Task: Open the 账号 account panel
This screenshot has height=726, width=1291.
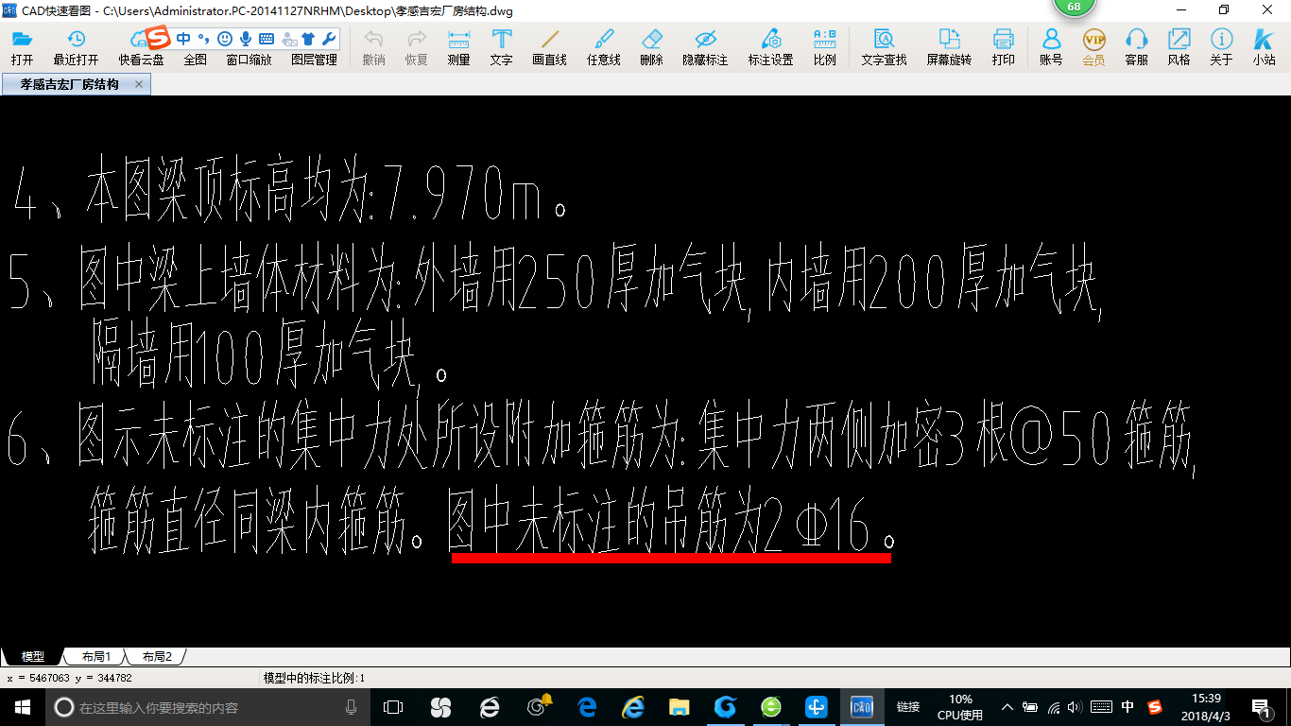Action: click(x=1051, y=46)
